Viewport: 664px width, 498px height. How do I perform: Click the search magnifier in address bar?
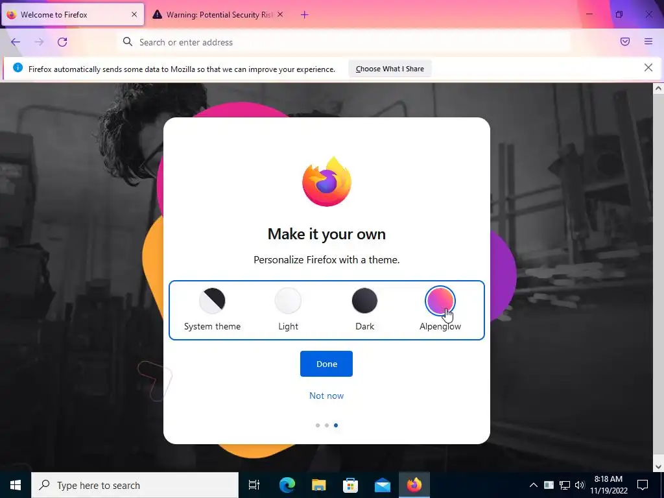pos(128,41)
